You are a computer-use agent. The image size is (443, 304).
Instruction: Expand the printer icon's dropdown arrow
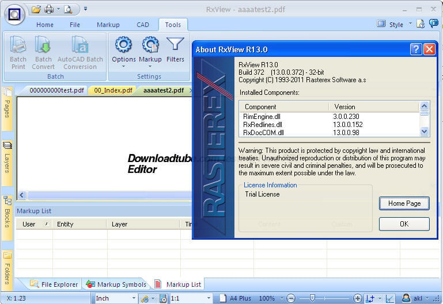tap(59, 9)
